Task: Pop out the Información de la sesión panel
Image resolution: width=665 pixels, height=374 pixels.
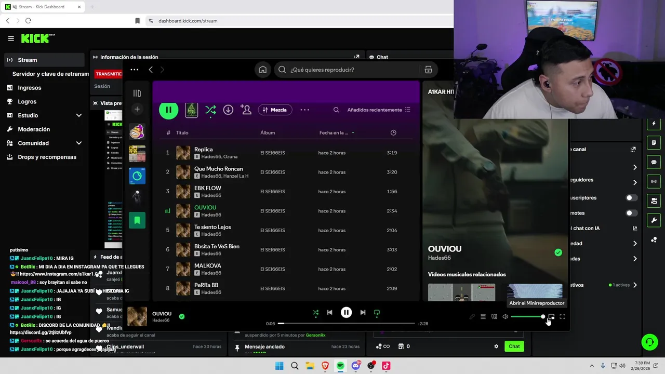Action: (x=356, y=57)
